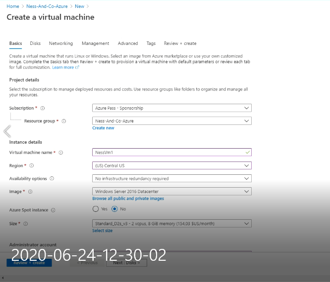Switch to the Basics tab
This screenshot has height=282, width=330.
[x=15, y=43]
